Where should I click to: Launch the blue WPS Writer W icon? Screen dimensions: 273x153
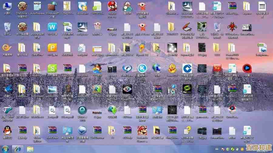(52, 27)
